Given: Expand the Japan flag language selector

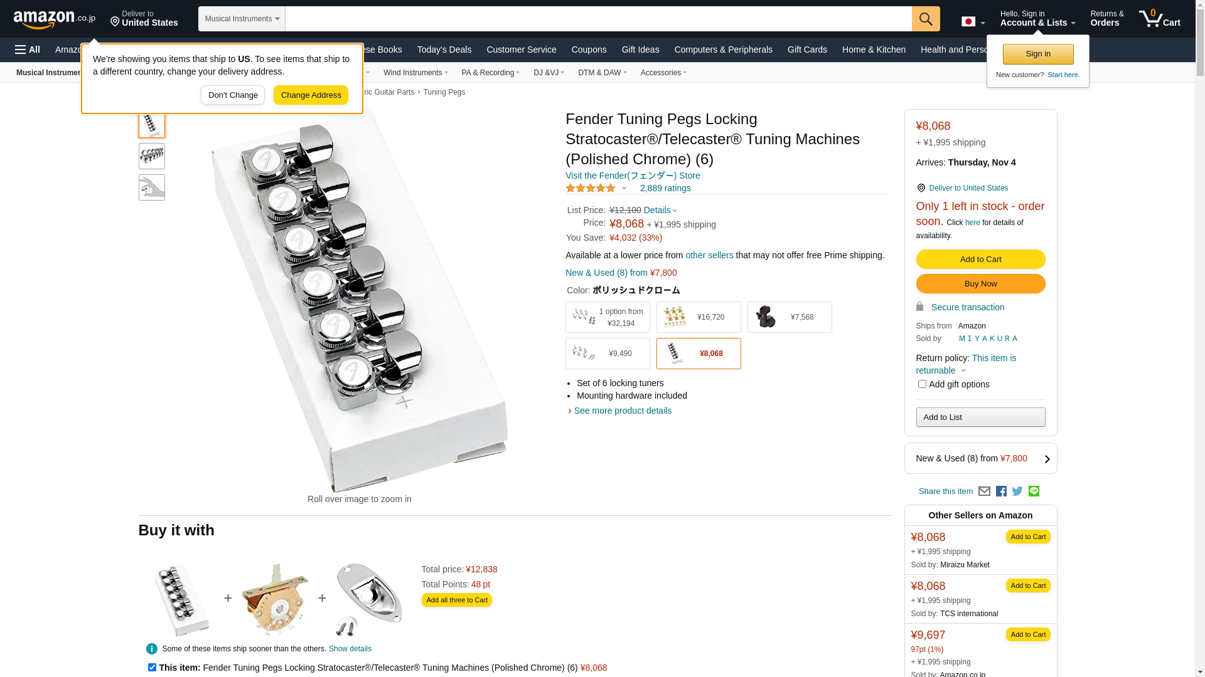Looking at the screenshot, I should 973,22.
